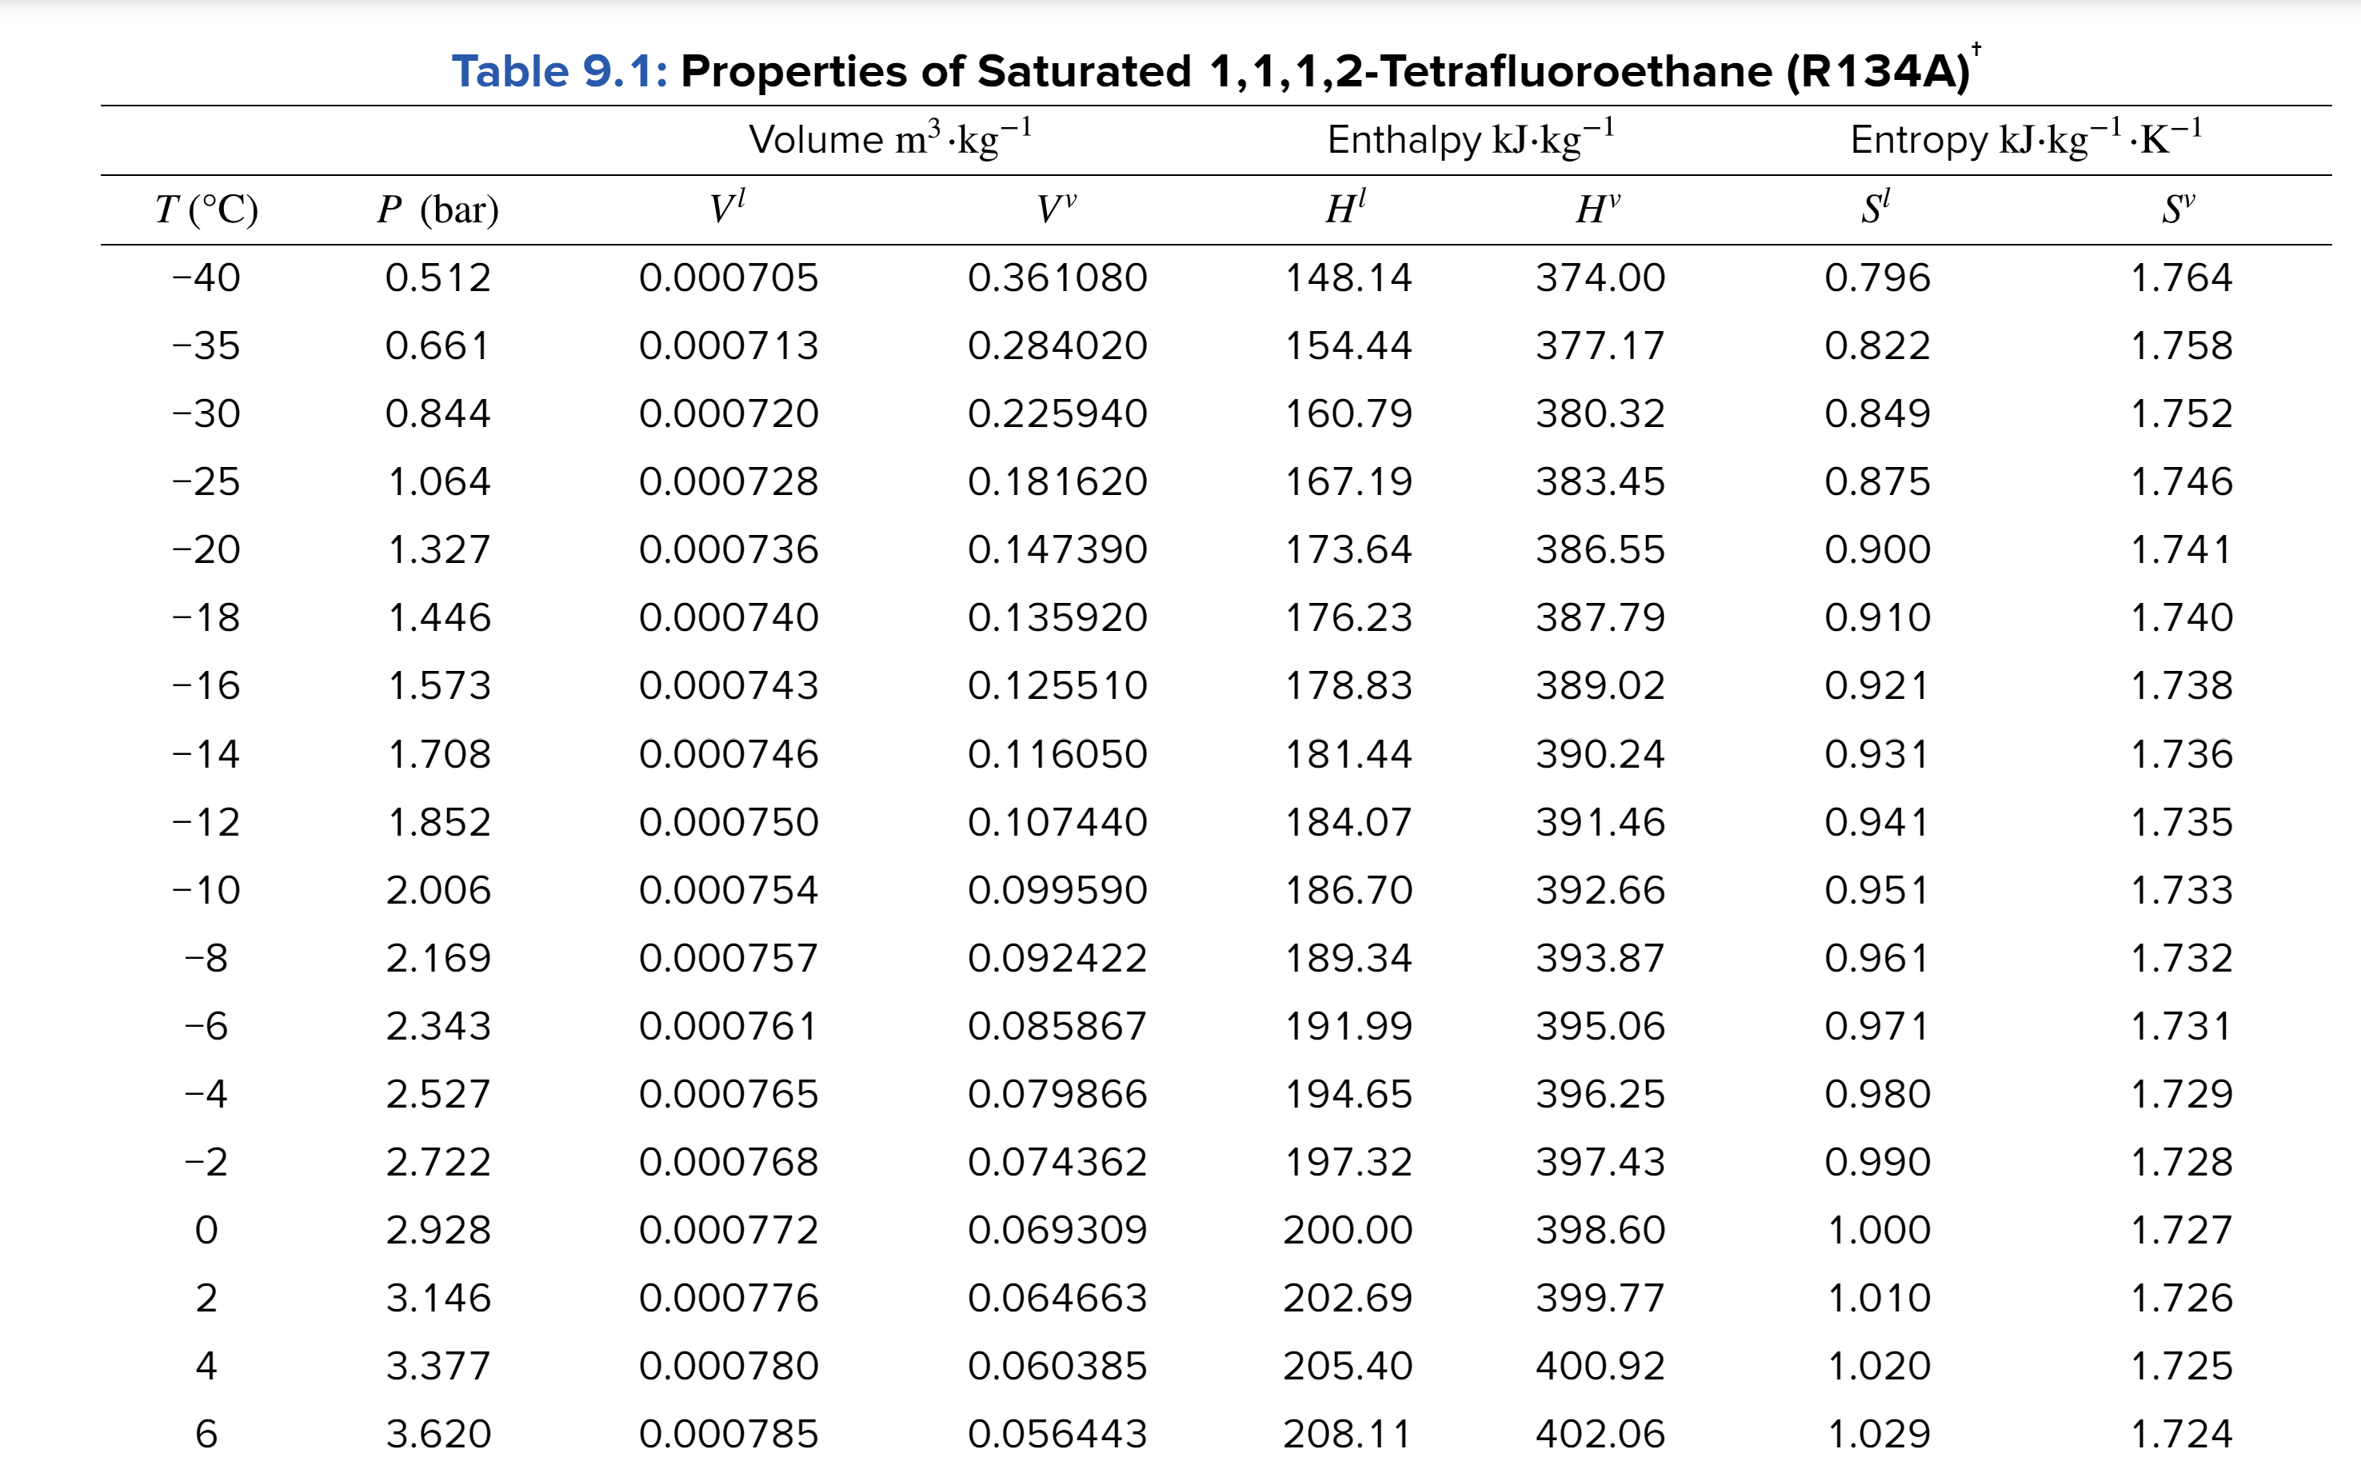Click the Sl column label
The width and height of the screenshot is (2361, 1473).
coord(1876,205)
